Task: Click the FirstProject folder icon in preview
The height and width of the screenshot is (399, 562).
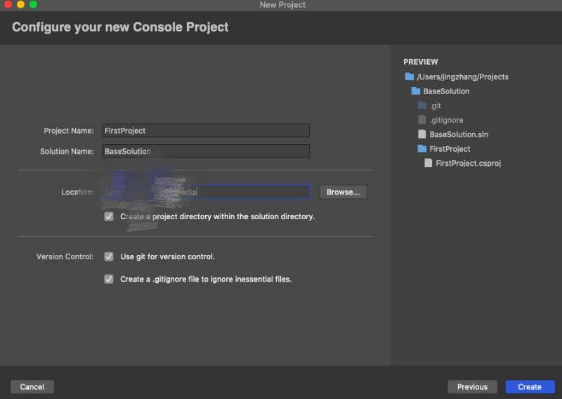Action: coord(422,149)
